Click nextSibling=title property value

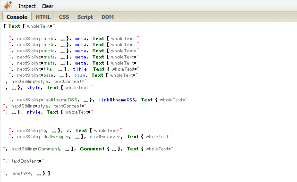48,69
